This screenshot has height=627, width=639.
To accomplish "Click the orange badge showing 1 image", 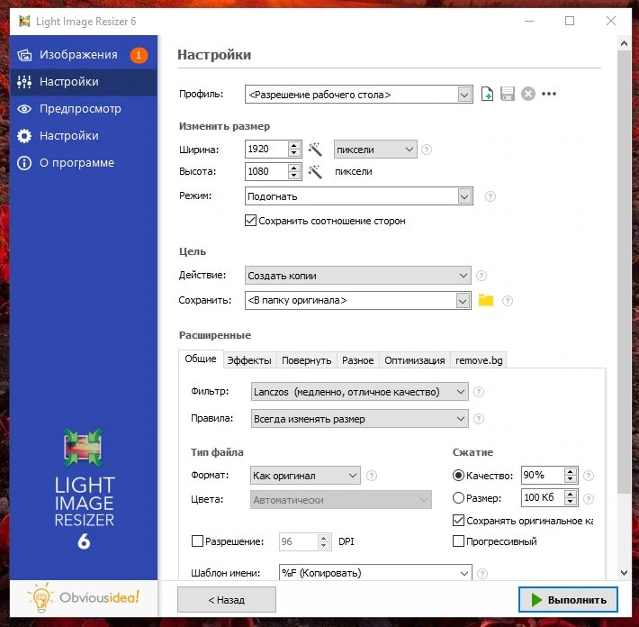I will [139, 55].
